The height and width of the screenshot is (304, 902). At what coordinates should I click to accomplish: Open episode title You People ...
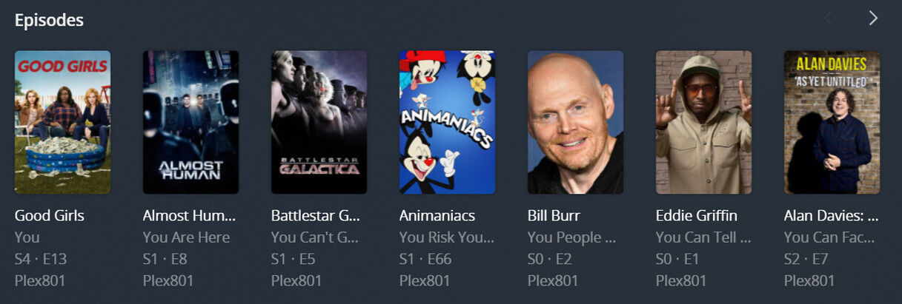572,237
